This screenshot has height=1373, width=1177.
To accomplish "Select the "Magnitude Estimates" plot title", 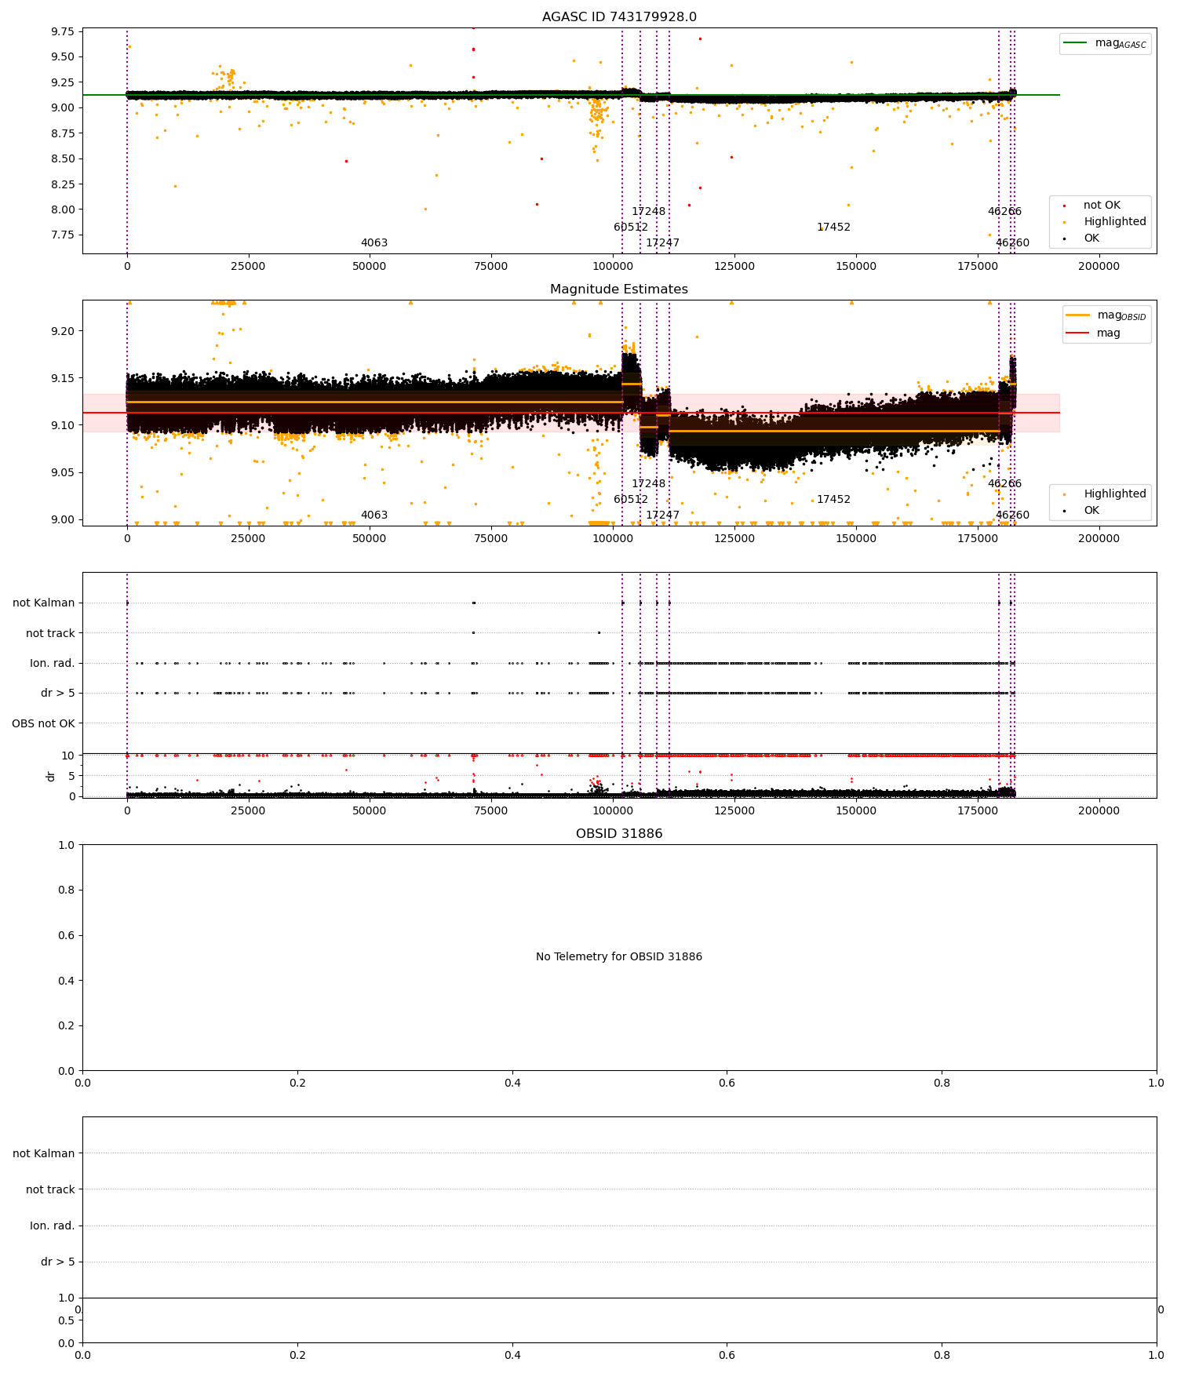I will [x=619, y=290].
